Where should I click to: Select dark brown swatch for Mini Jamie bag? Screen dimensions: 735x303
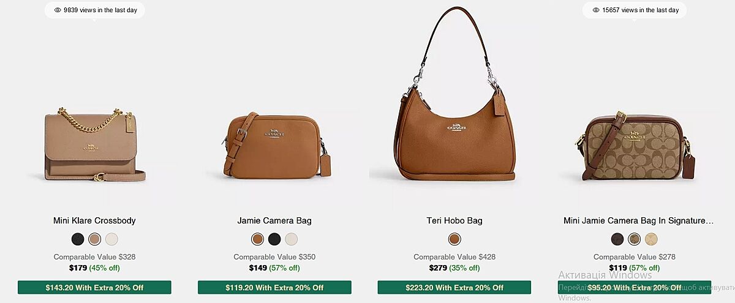point(617,239)
